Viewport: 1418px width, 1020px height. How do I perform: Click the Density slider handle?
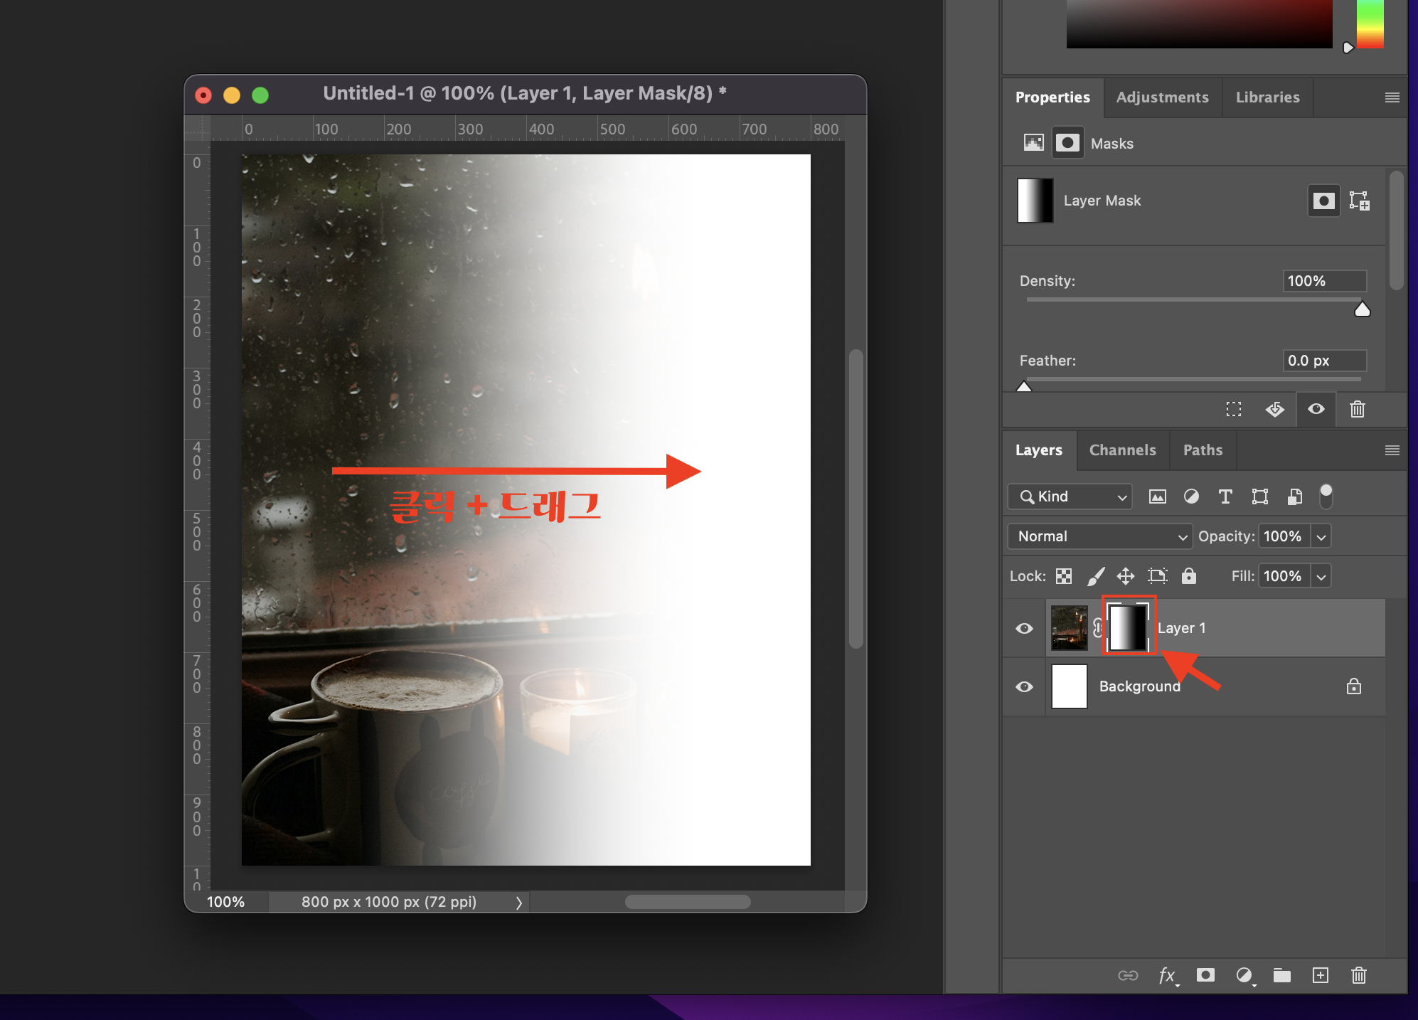(1362, 309)
